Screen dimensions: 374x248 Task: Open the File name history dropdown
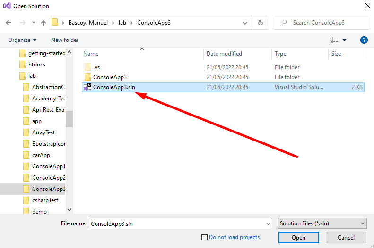268,223
